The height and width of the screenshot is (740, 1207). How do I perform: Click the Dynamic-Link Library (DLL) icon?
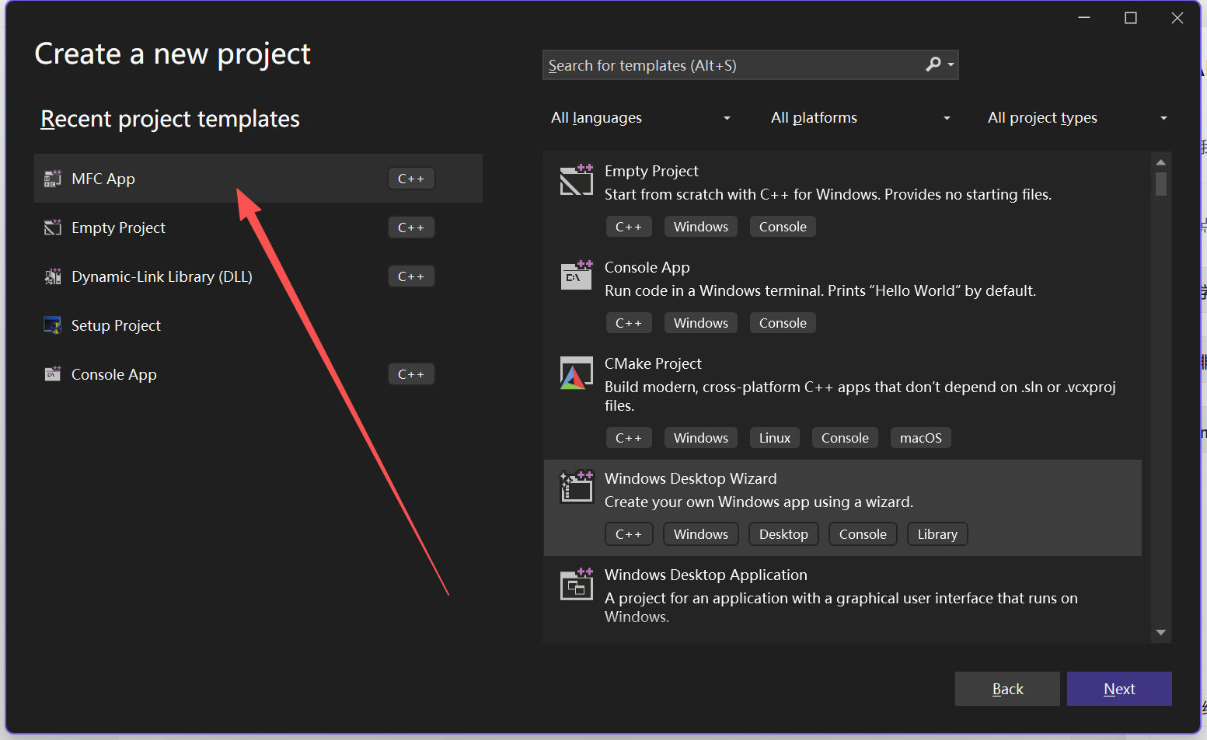tap(52, 276)
